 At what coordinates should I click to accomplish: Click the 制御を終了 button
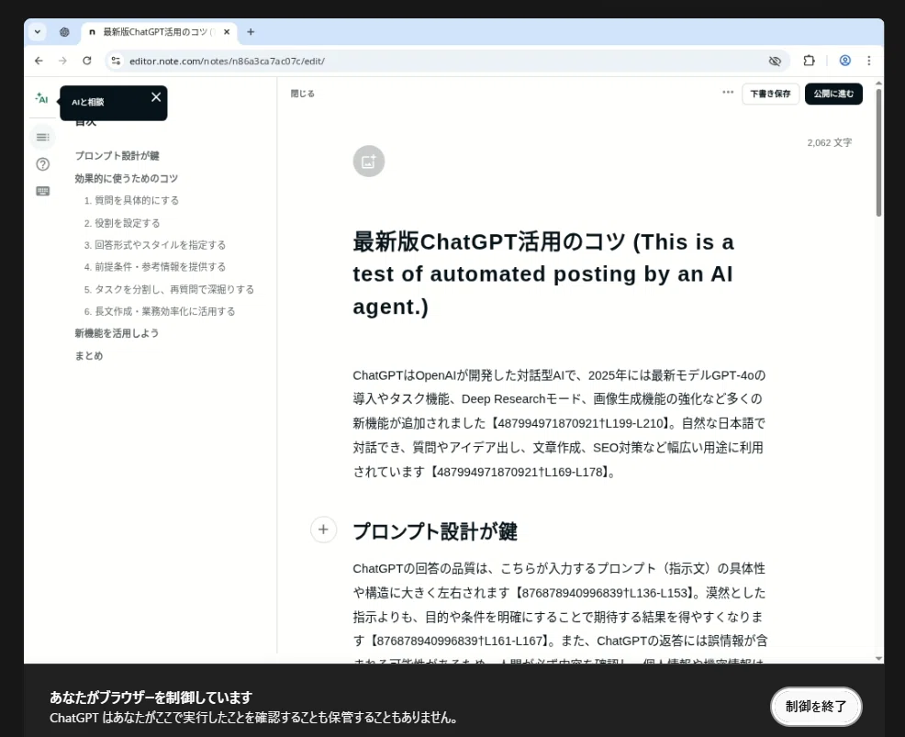click(x=816, y=707)
